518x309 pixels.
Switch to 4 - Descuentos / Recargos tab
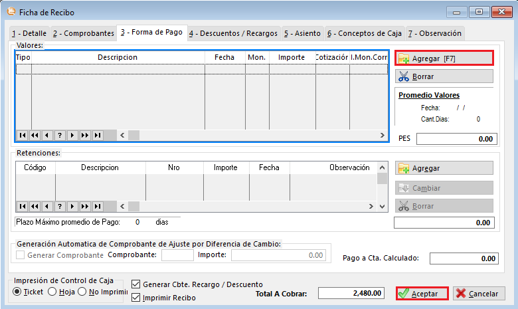[233, 33]
